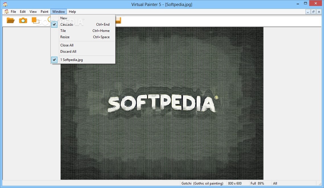Image resolution: width=324 pixels, height=188 pixels.
Task: Choose New from the Window menu
Action: [x=83, y=18]
